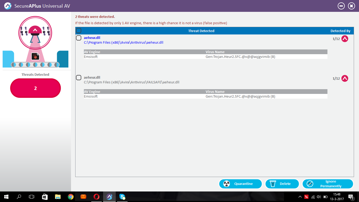Check the box for aeheur.dll in the Antivirus folder
The image size is (359, 202).
pos(79,38)
